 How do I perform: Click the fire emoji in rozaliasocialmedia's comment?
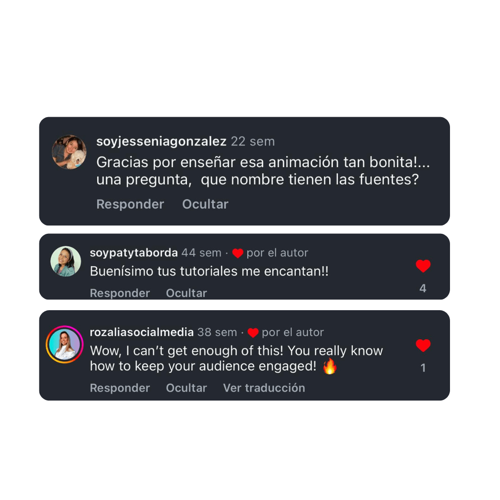click(x=330, y=366)
